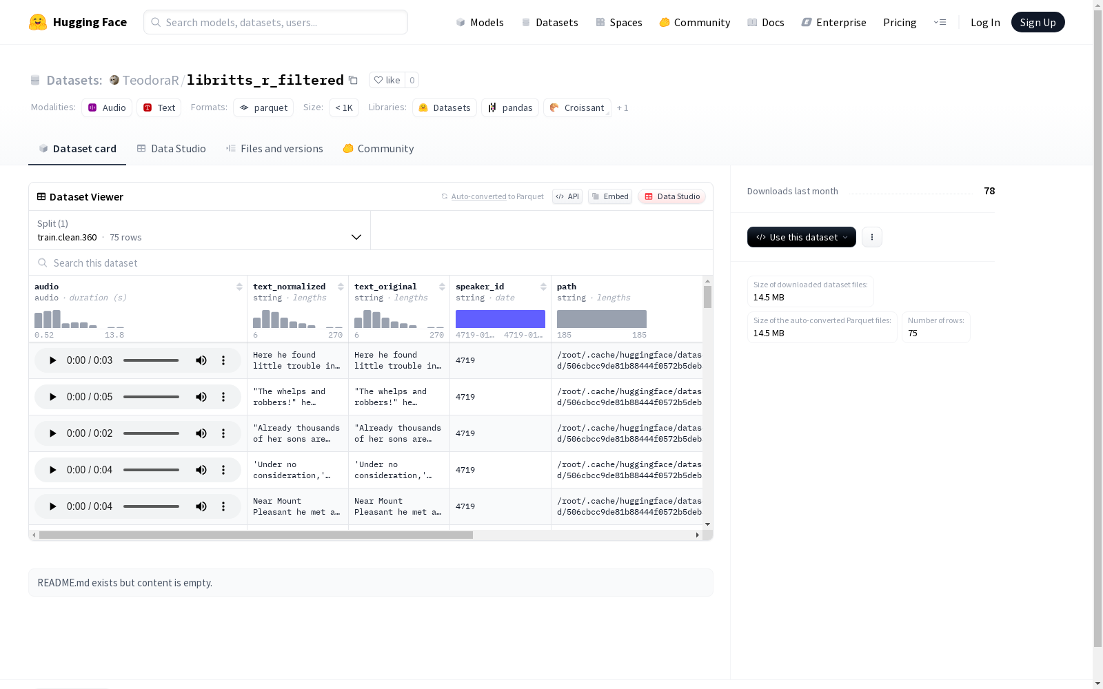Viewport: 1103px width, 689px height.
Task: Select the pandas library tag
Action: [x=510, y=107]
